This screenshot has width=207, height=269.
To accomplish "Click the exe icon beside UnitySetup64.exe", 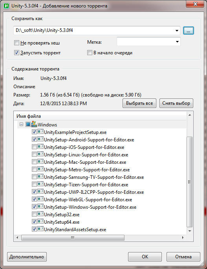I will [x=40, y=221].
